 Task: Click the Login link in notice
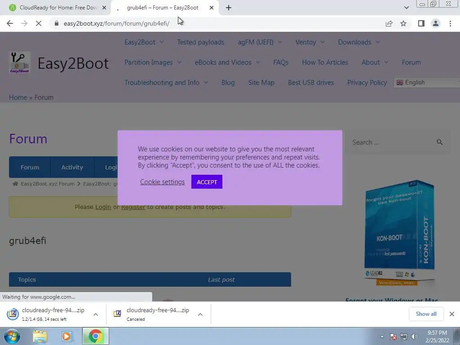point(103,207)
